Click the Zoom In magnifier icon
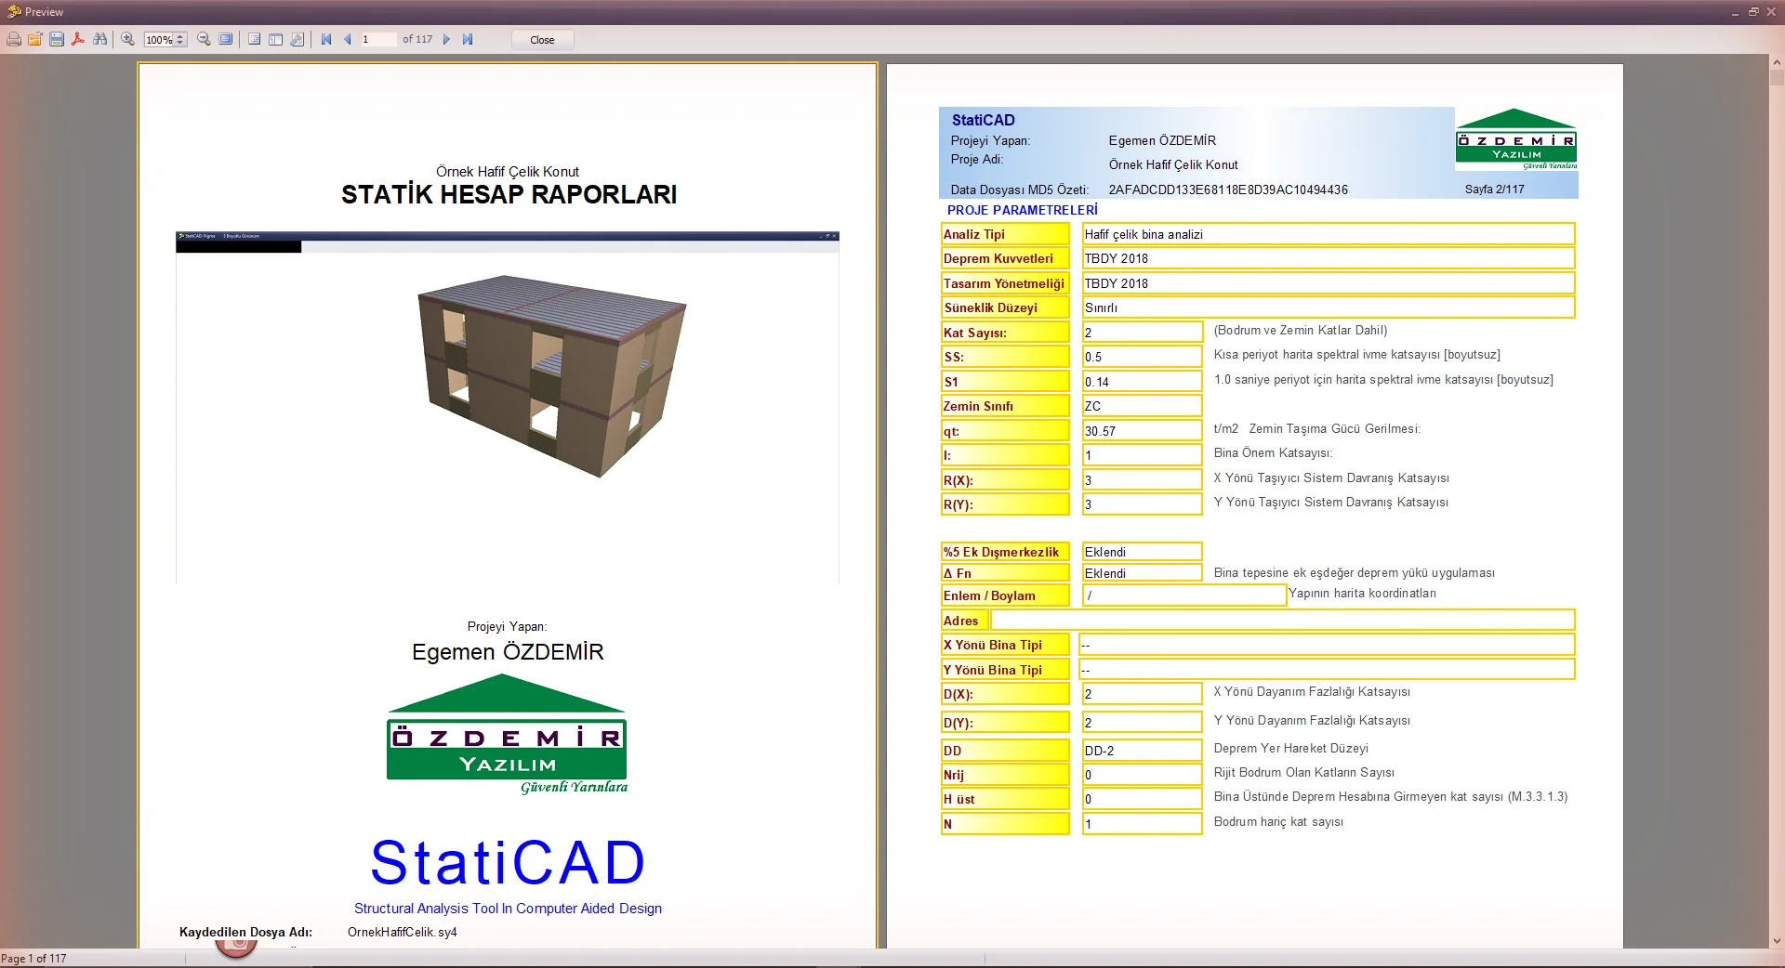 128,40
